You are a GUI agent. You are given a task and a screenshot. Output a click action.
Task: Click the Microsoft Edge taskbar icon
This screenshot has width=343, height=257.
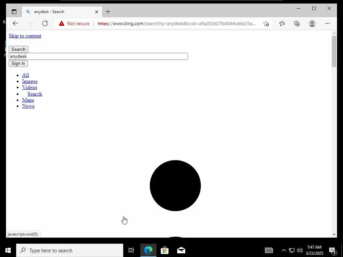pyautogui.click(x=148, y=250)
